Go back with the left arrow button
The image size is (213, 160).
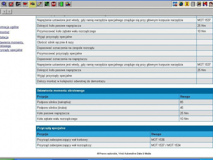(x=4, y=12)
